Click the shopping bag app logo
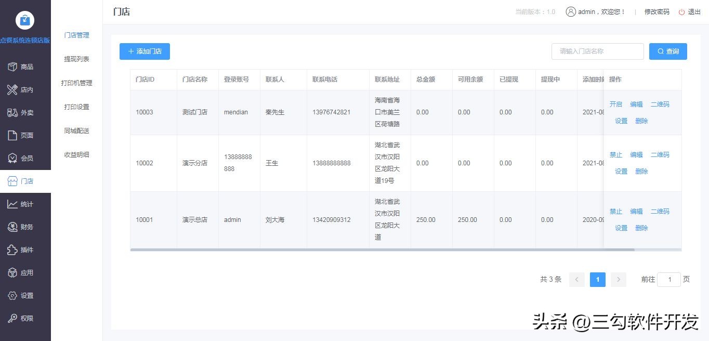Viewport: 709px width, 341px height. (x=25, y=20)
